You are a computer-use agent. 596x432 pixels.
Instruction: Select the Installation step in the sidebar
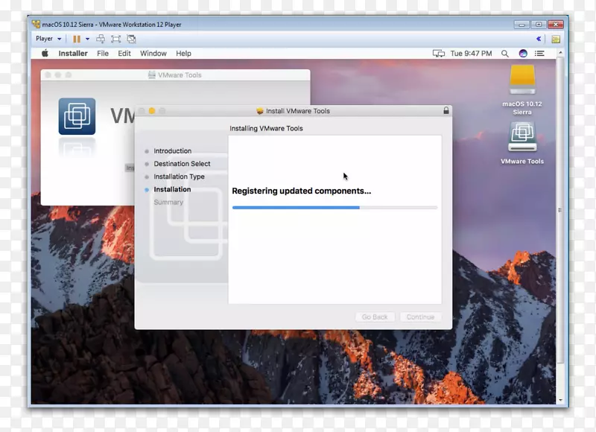click(x=172, y=189)
